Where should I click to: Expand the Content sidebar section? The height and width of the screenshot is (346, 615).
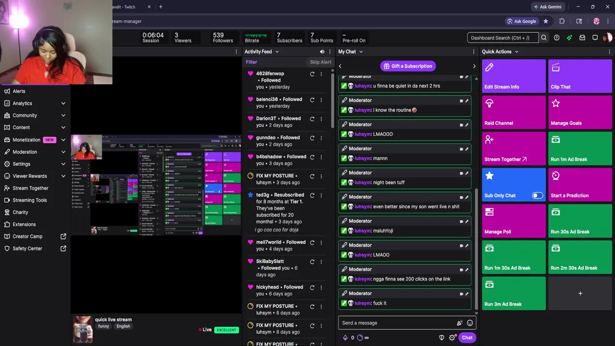point(63,127)
